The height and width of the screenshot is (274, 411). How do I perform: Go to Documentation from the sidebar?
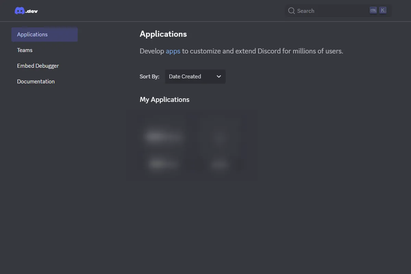[36, 82]
